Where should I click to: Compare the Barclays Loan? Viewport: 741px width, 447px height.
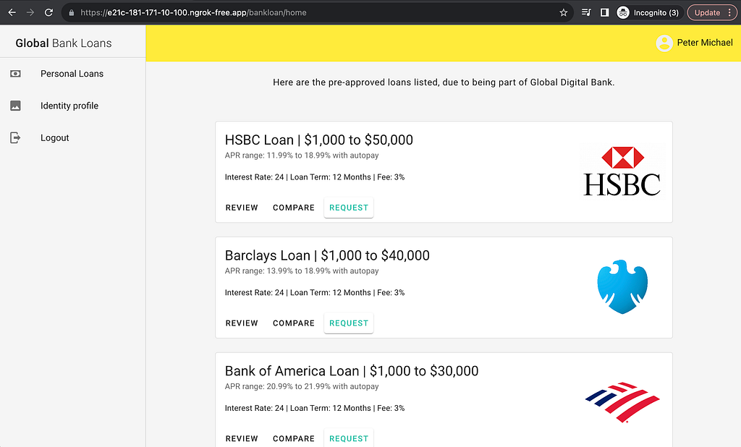coord(294,323)
